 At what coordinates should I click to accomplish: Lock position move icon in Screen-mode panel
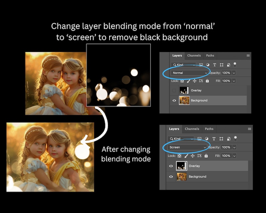pos(193,156)
